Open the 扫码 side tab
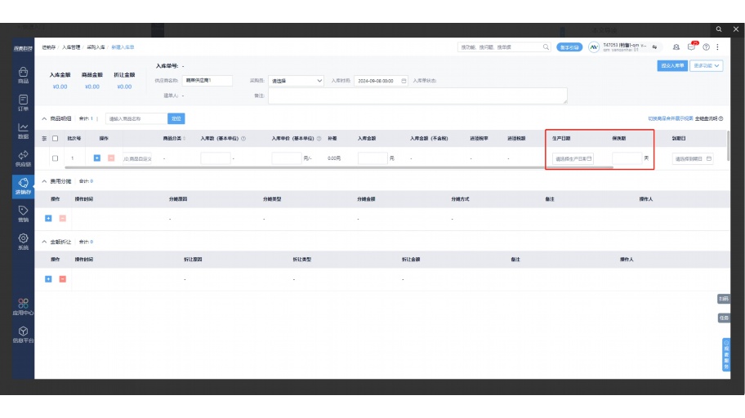This screenshot has height=418, width=745. pos(724,299)
